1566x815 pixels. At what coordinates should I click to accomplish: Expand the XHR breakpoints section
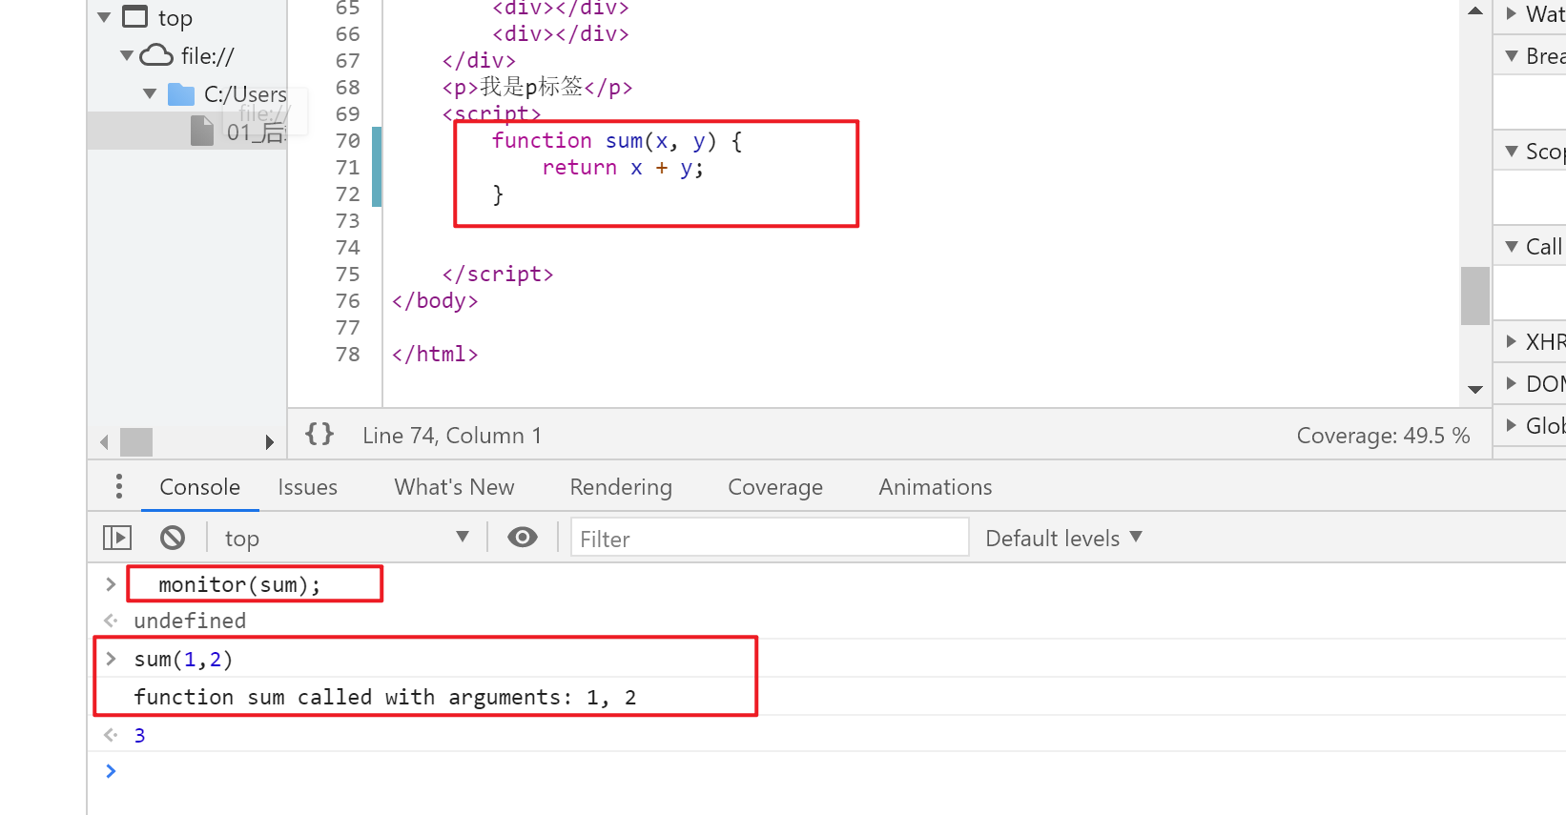click(1513, 341)
